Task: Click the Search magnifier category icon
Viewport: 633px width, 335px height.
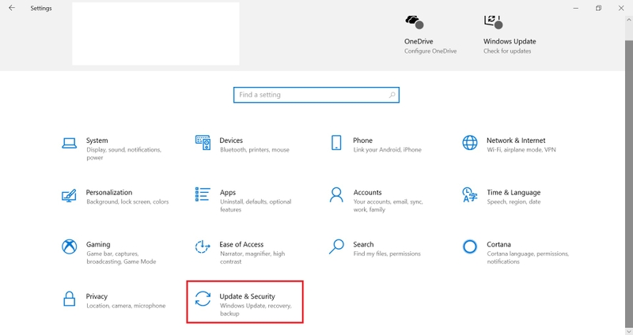Action: click(335, 247)
